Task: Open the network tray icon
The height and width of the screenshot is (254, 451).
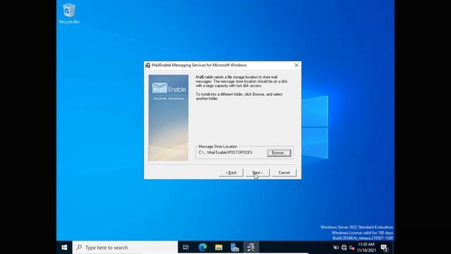Action: pos(344,248)
